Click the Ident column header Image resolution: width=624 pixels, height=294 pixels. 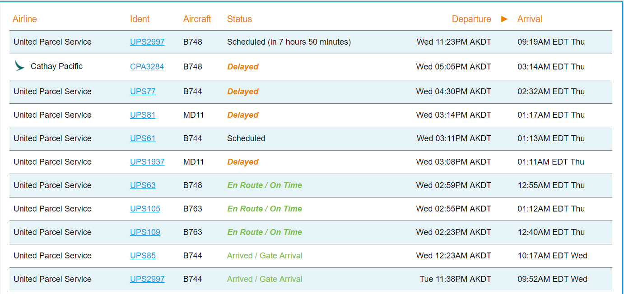[140, 19]
